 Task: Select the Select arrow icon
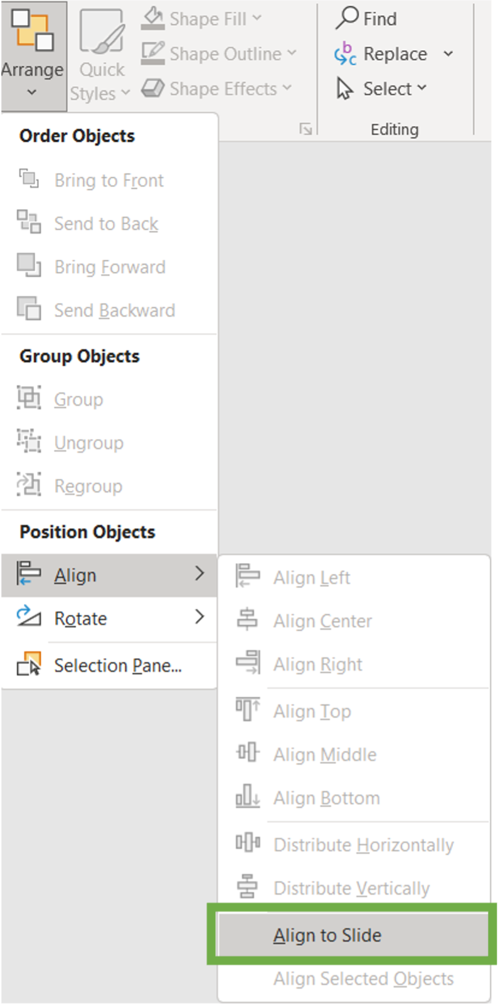coord(346,89)
